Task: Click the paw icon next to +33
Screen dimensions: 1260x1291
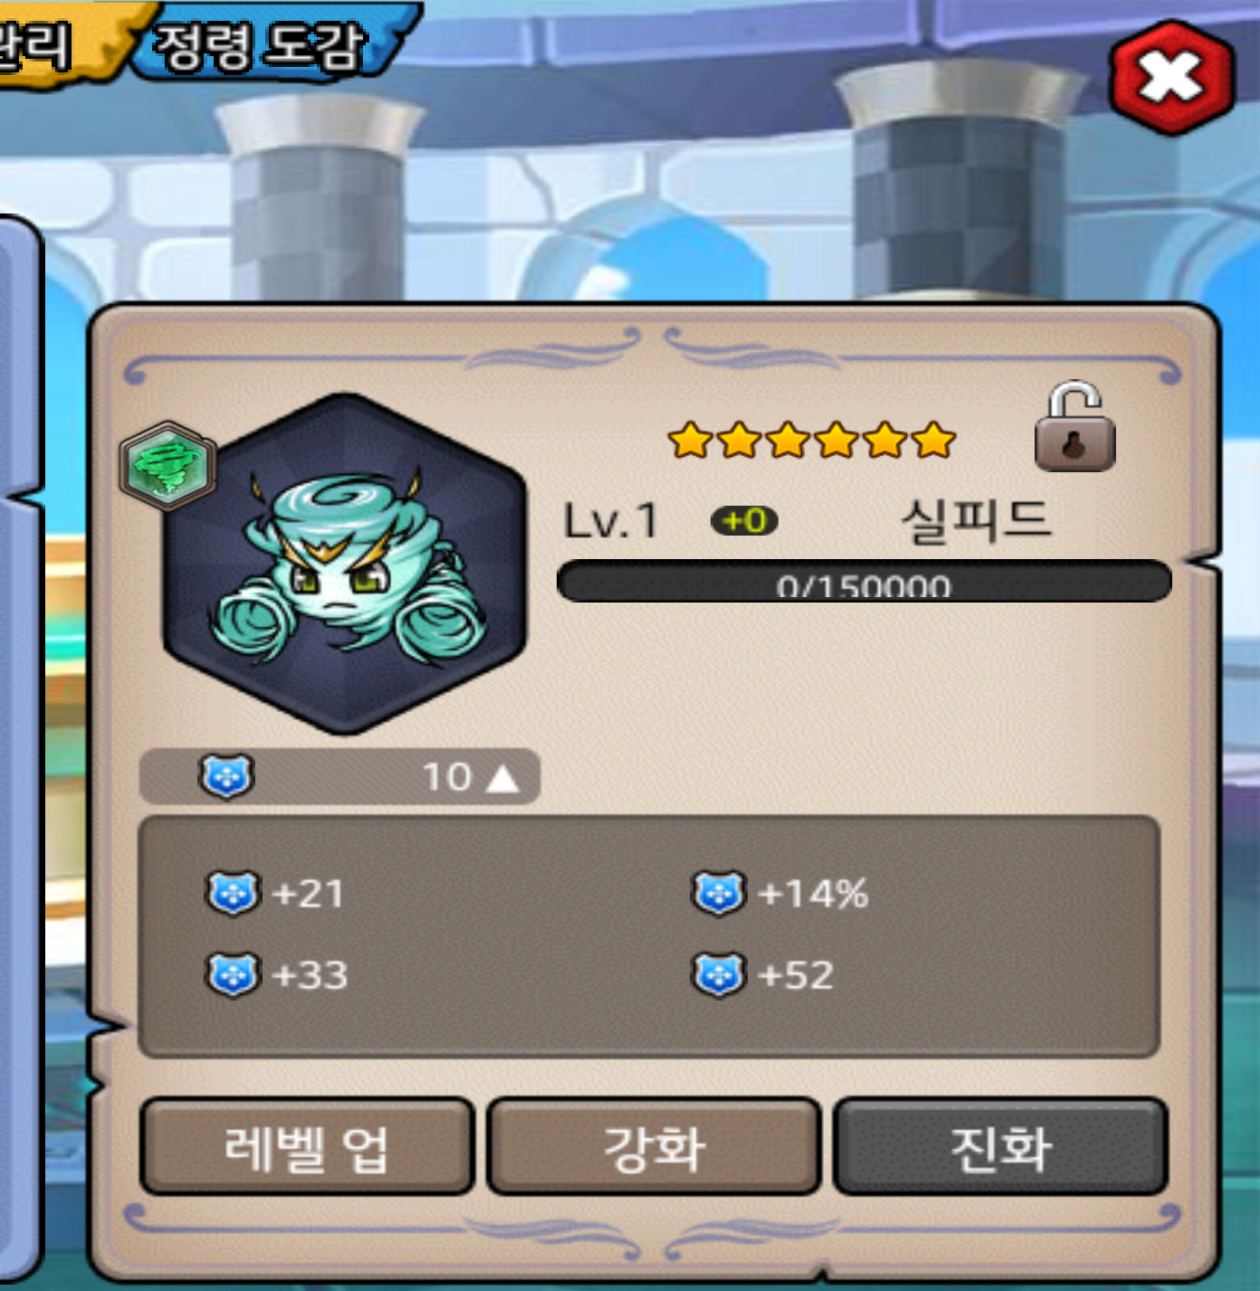Action: [234, 975]
